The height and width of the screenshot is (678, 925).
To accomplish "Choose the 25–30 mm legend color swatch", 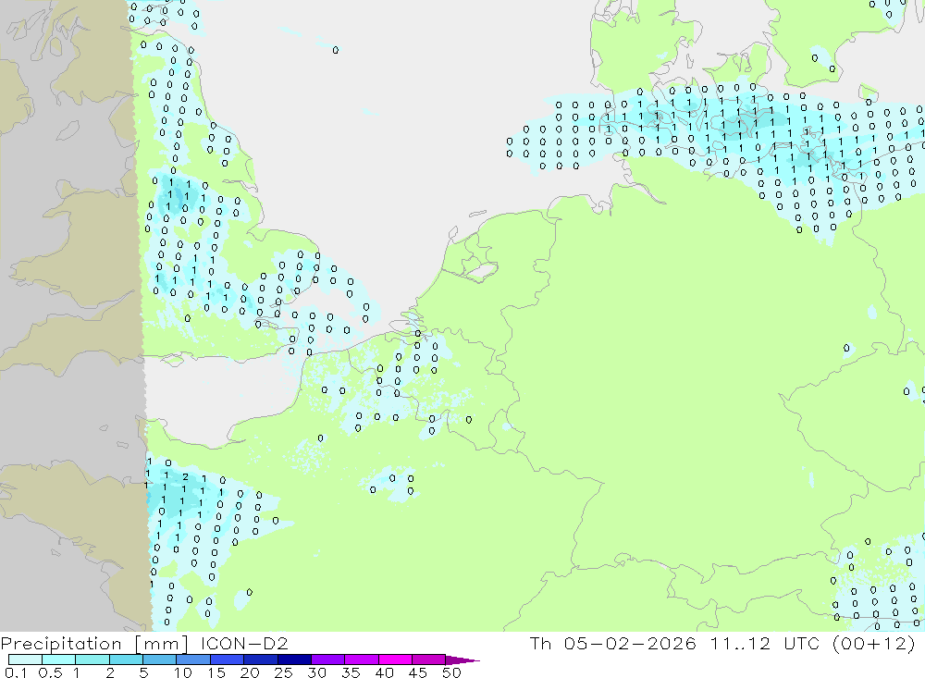I will (x=294, y=660).
